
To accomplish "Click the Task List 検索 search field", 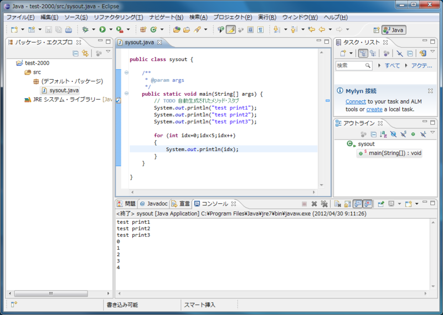I will 354,65.
